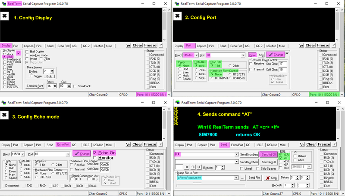Expand Baud dropdown in Echo Port tab
345x196 pixels.
(23, 154)
